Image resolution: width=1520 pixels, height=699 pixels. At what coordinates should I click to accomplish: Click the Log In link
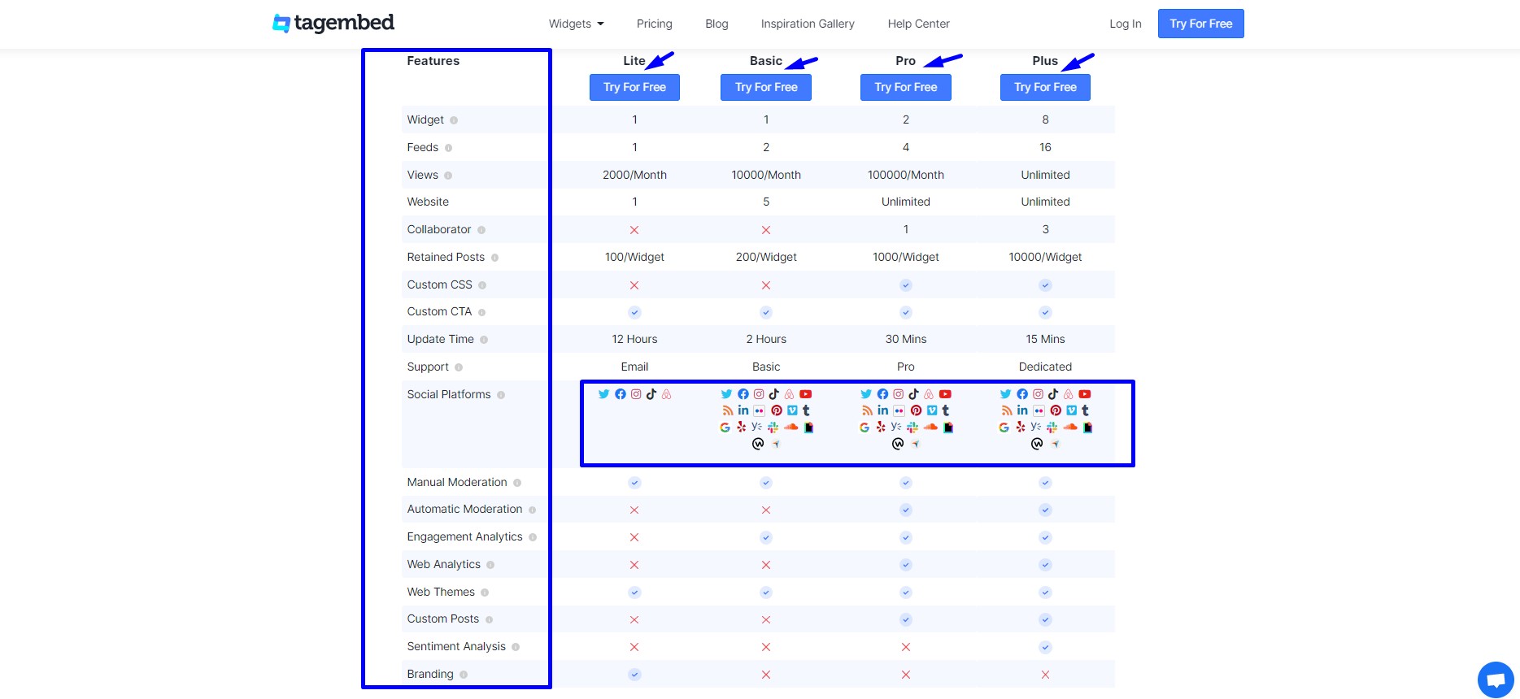click(1126, 24)
